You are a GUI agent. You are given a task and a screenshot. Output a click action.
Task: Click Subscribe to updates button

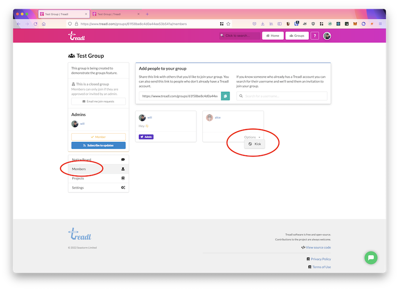coord(99,145)
